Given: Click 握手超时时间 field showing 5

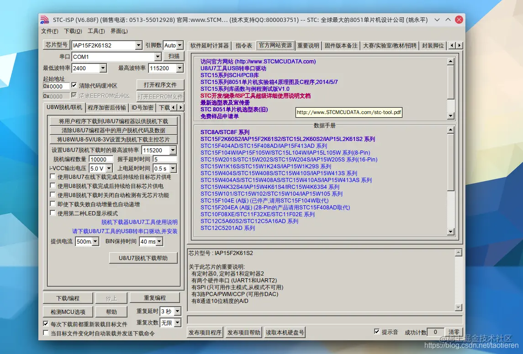Looking at the screenshot, I should pyautogui.click(x=165, y=159).
